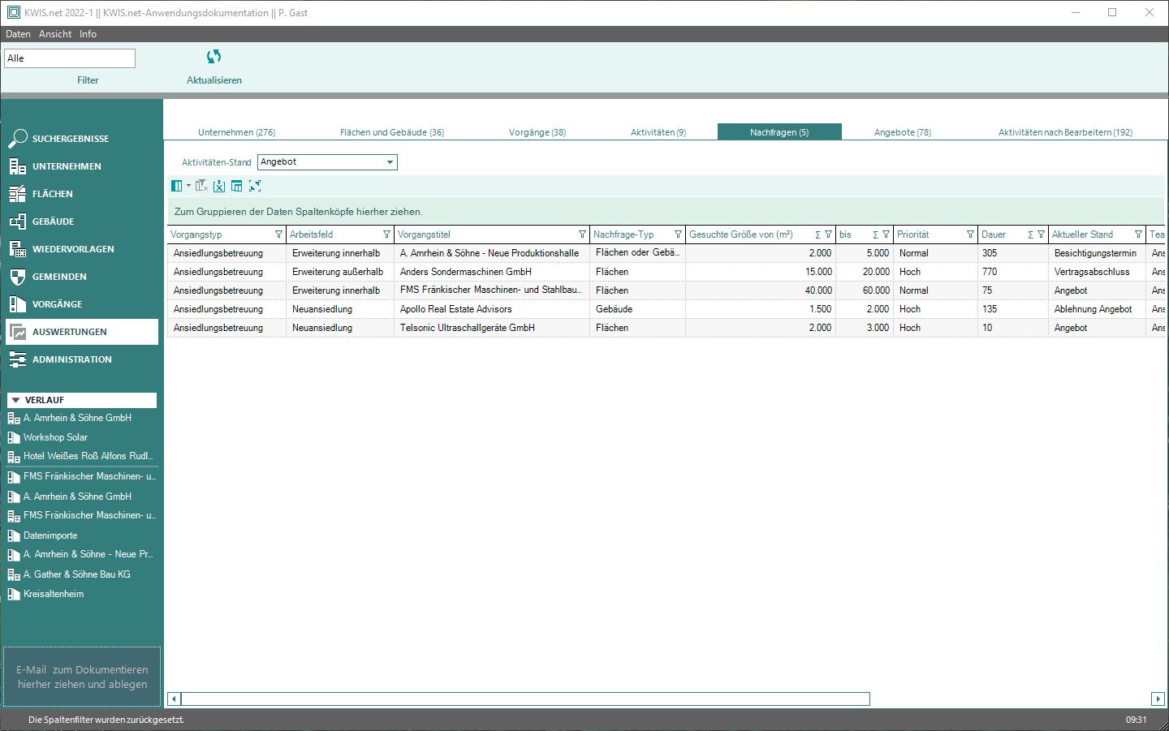Screen dimensions: 1169x731
Task: Select the Apollo Real Estate Advisors row
Action: click(x=666, y=309)
